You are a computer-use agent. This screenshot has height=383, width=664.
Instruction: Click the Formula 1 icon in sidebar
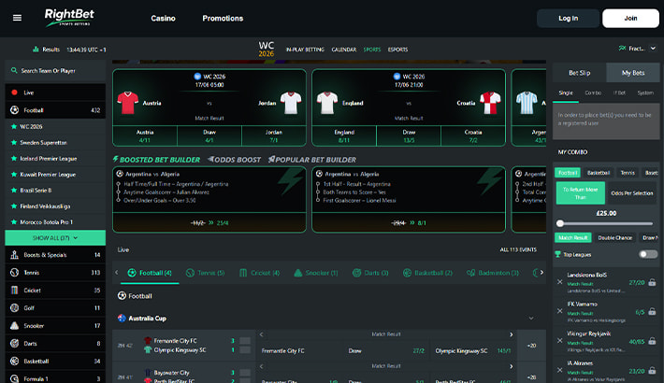coord(14,378)
